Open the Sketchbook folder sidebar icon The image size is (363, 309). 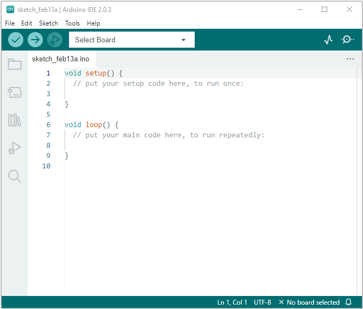click(x=15, y=64)
